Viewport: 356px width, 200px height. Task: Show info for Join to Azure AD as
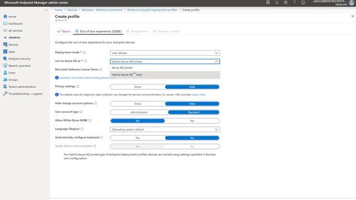tap(85, 61)
